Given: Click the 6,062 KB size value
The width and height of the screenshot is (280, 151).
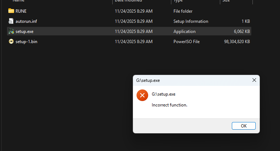Looking at the screenshot, I should 242,32.
